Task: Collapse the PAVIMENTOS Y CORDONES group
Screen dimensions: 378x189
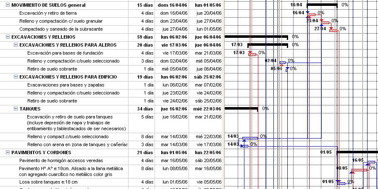Action: point(8,152)
